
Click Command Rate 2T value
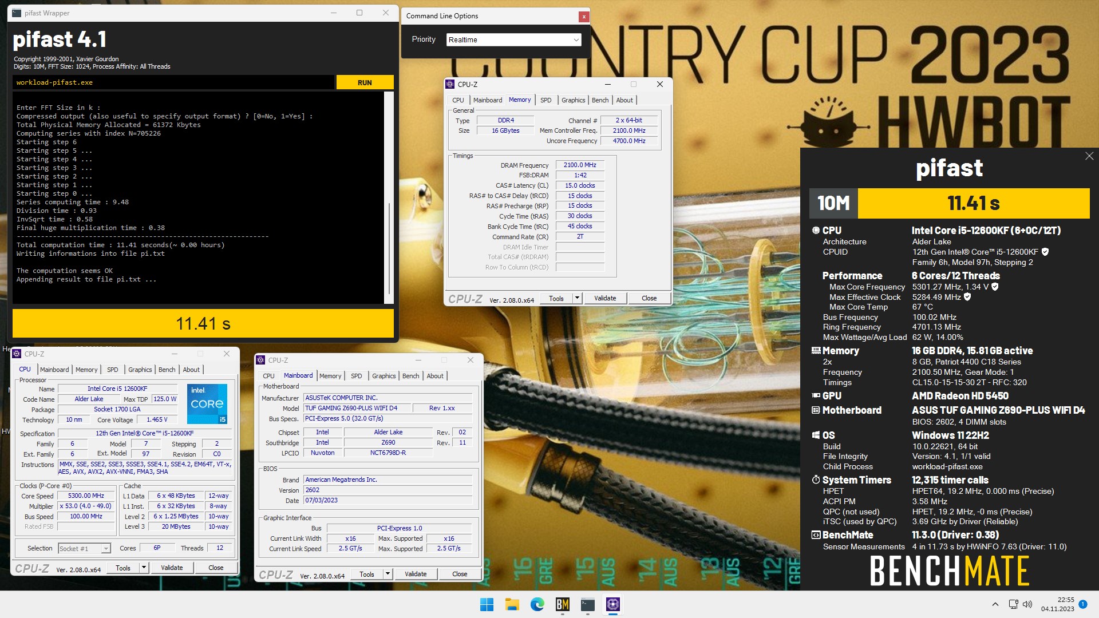580,236
